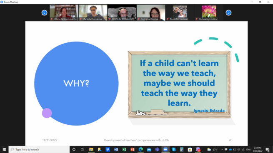The height and width of the screenshot is (153, 273).
Task: Show previous participants with left arrow
Action: 45,12
